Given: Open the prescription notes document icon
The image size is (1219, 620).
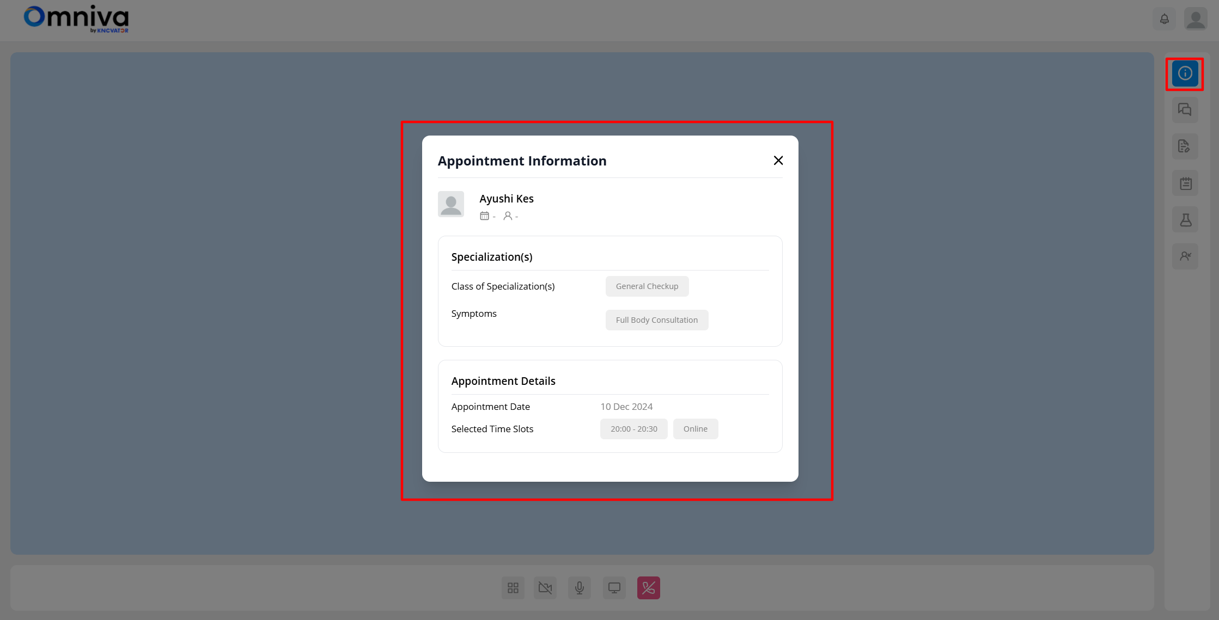Looking at the screenshot, I should 1185,146.
